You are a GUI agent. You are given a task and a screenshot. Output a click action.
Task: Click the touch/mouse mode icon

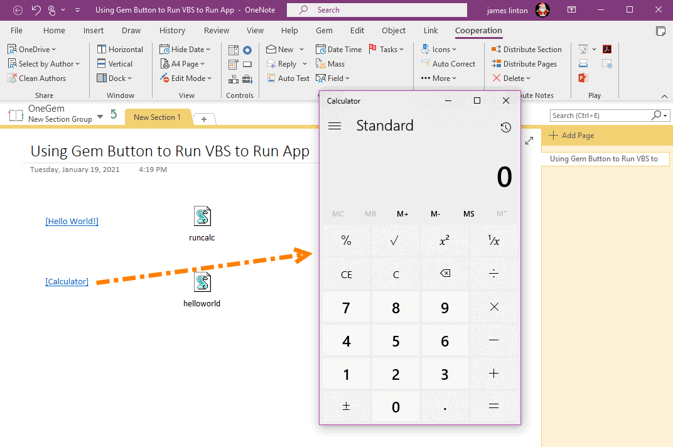[x=51, y=10]
